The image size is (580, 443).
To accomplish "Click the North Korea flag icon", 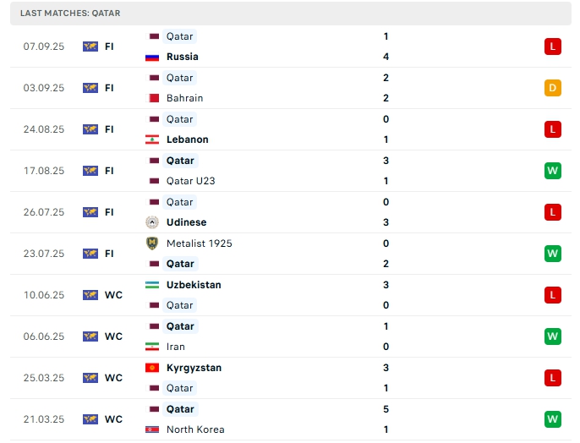I will tap(153, 429).
